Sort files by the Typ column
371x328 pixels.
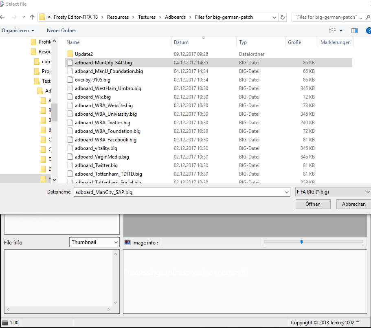tap(243, 42)
